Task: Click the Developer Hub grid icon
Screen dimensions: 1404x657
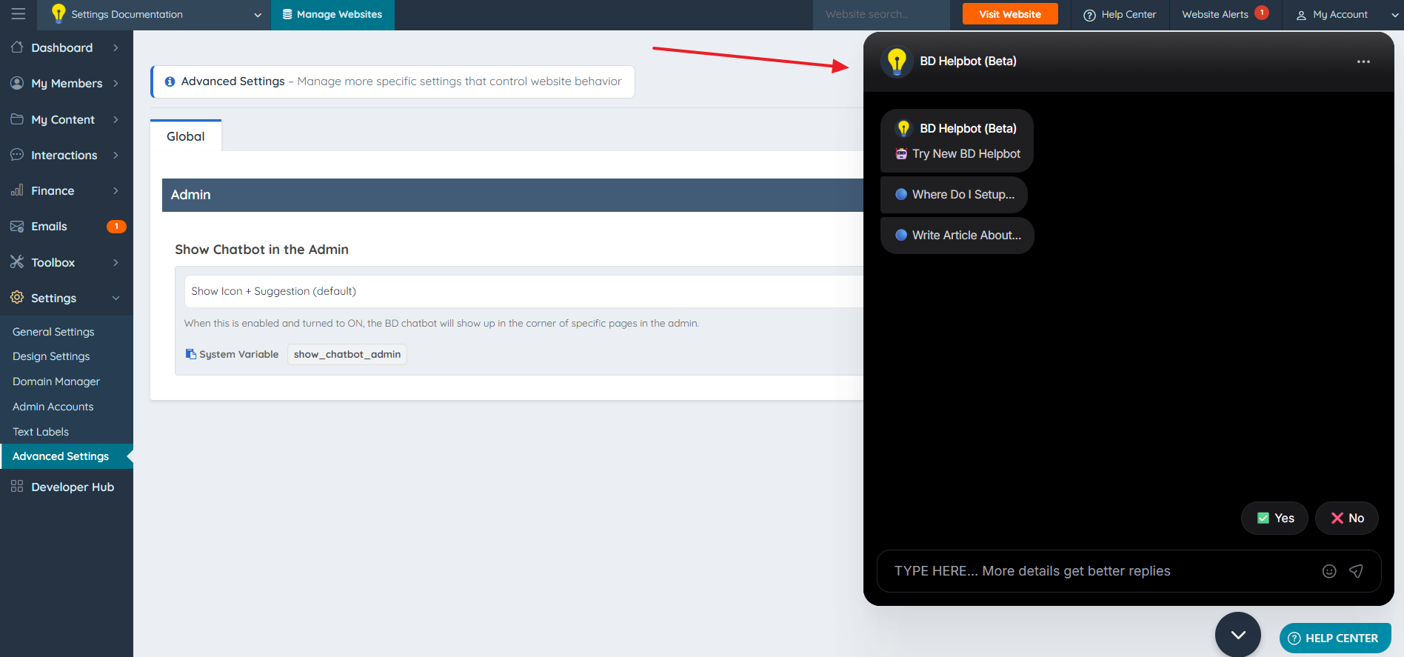Action: point(17,487)
